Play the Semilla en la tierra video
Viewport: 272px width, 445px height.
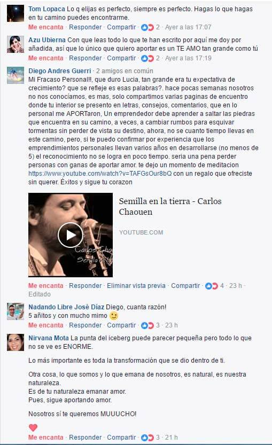click(x=71, y=235)
